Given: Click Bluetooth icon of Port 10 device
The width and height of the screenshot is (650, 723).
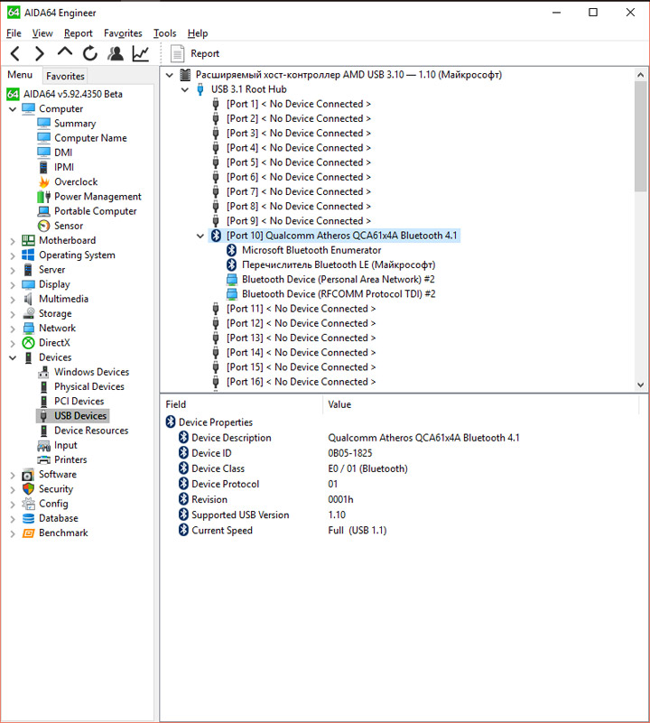Looking at the screenshot, I should 216,236.
